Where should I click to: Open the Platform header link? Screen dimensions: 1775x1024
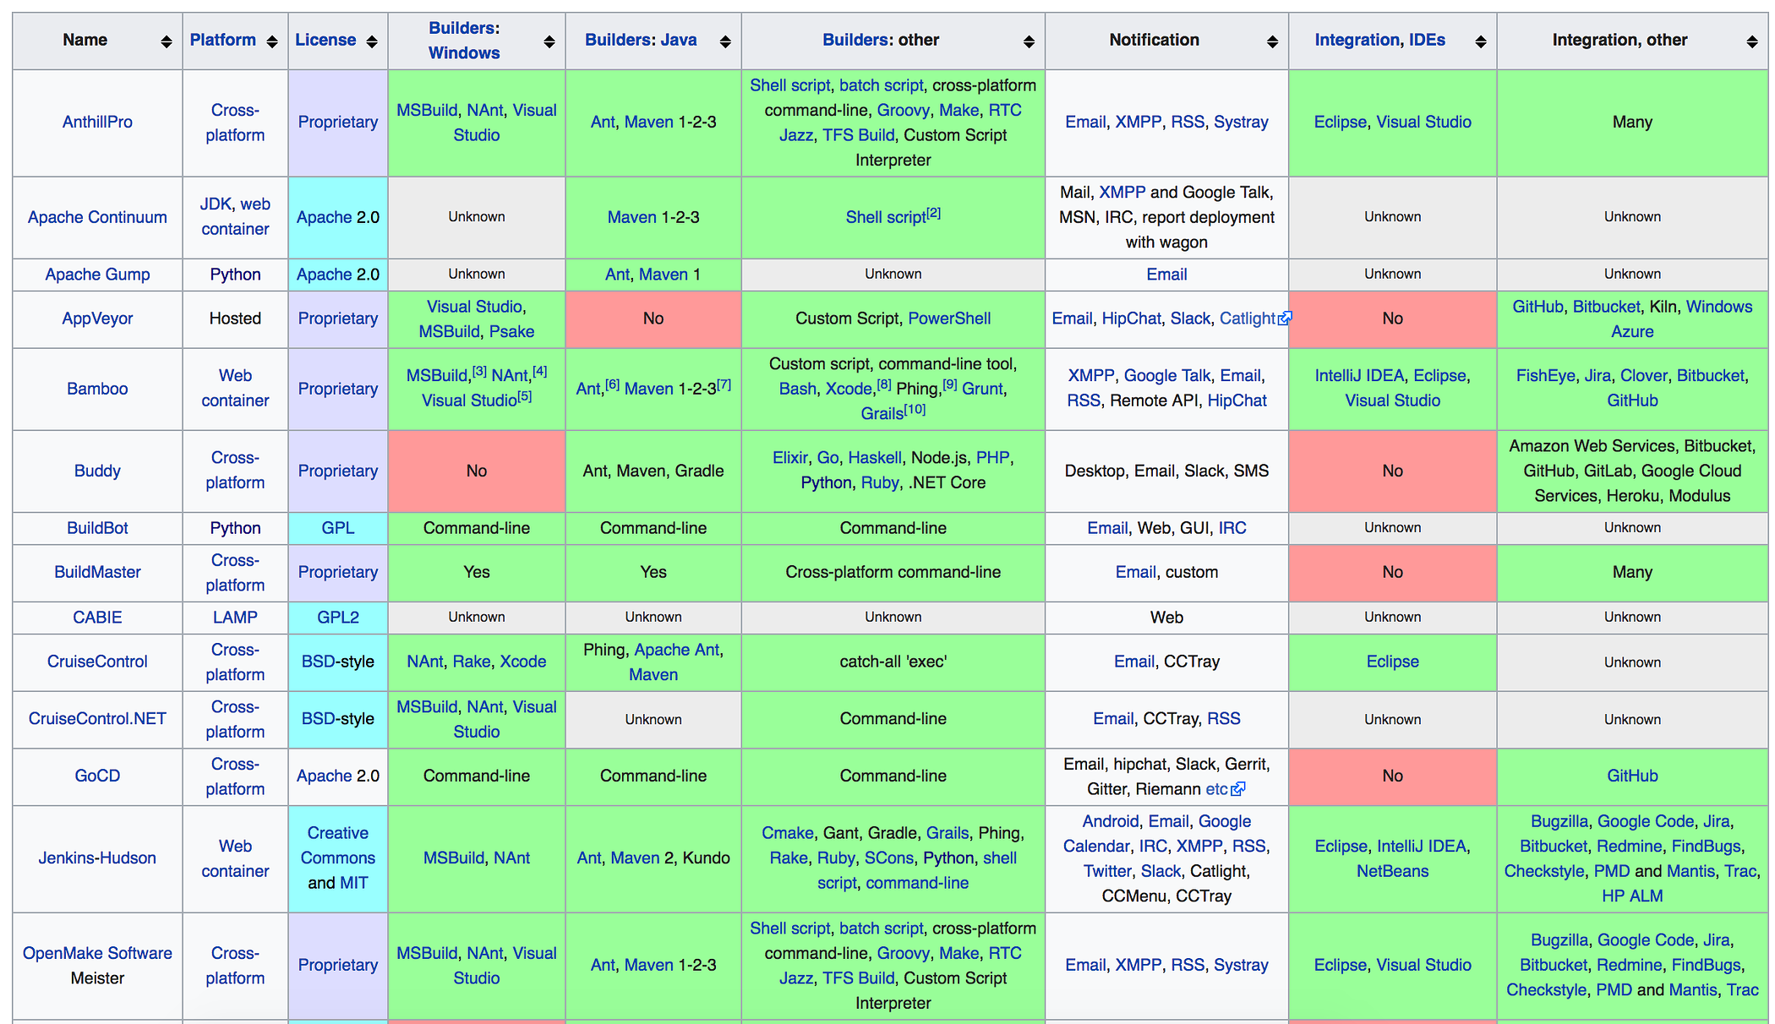tap(222, 40)
